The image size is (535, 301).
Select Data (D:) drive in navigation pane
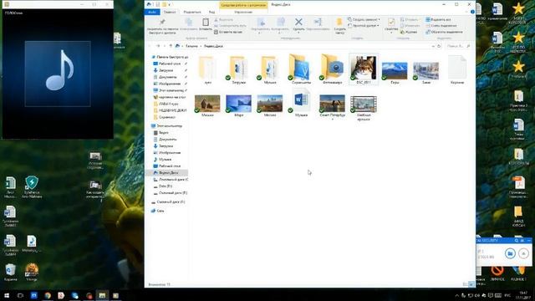(x=163, y=186)
